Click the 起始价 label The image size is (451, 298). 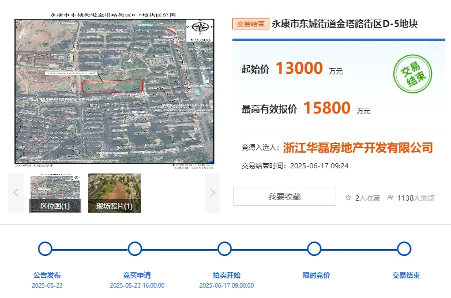coord(255,69)
